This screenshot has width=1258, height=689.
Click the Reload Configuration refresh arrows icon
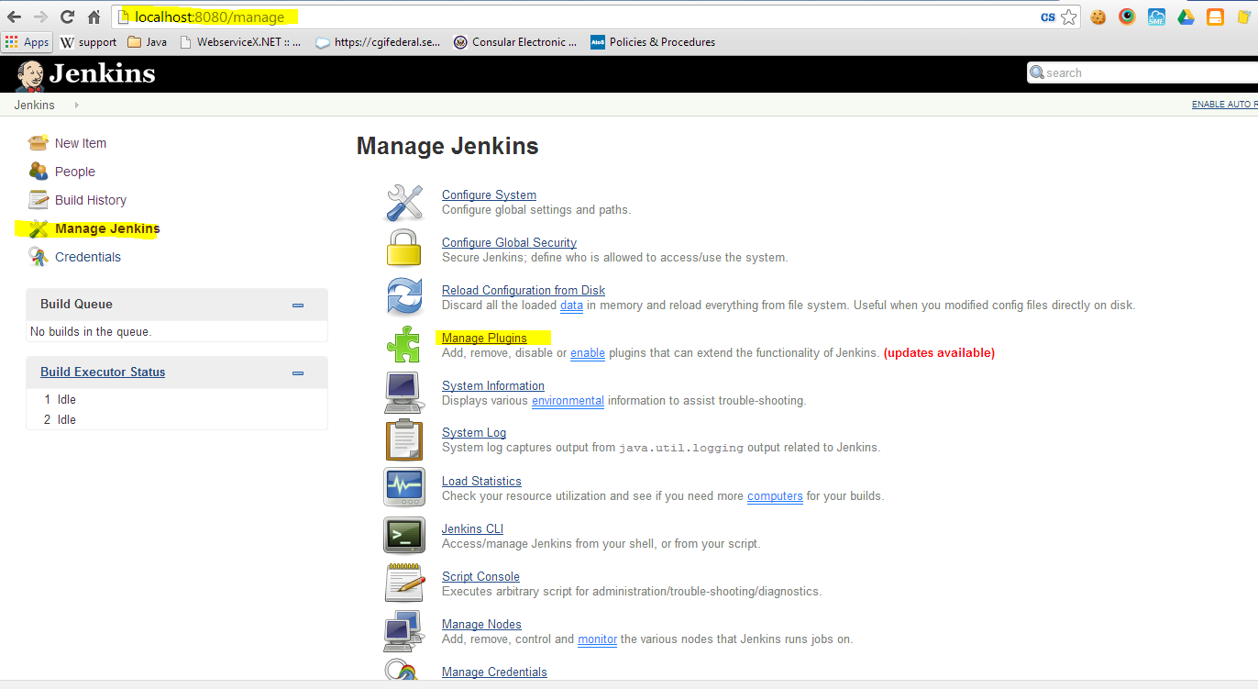tap(403, 297)
